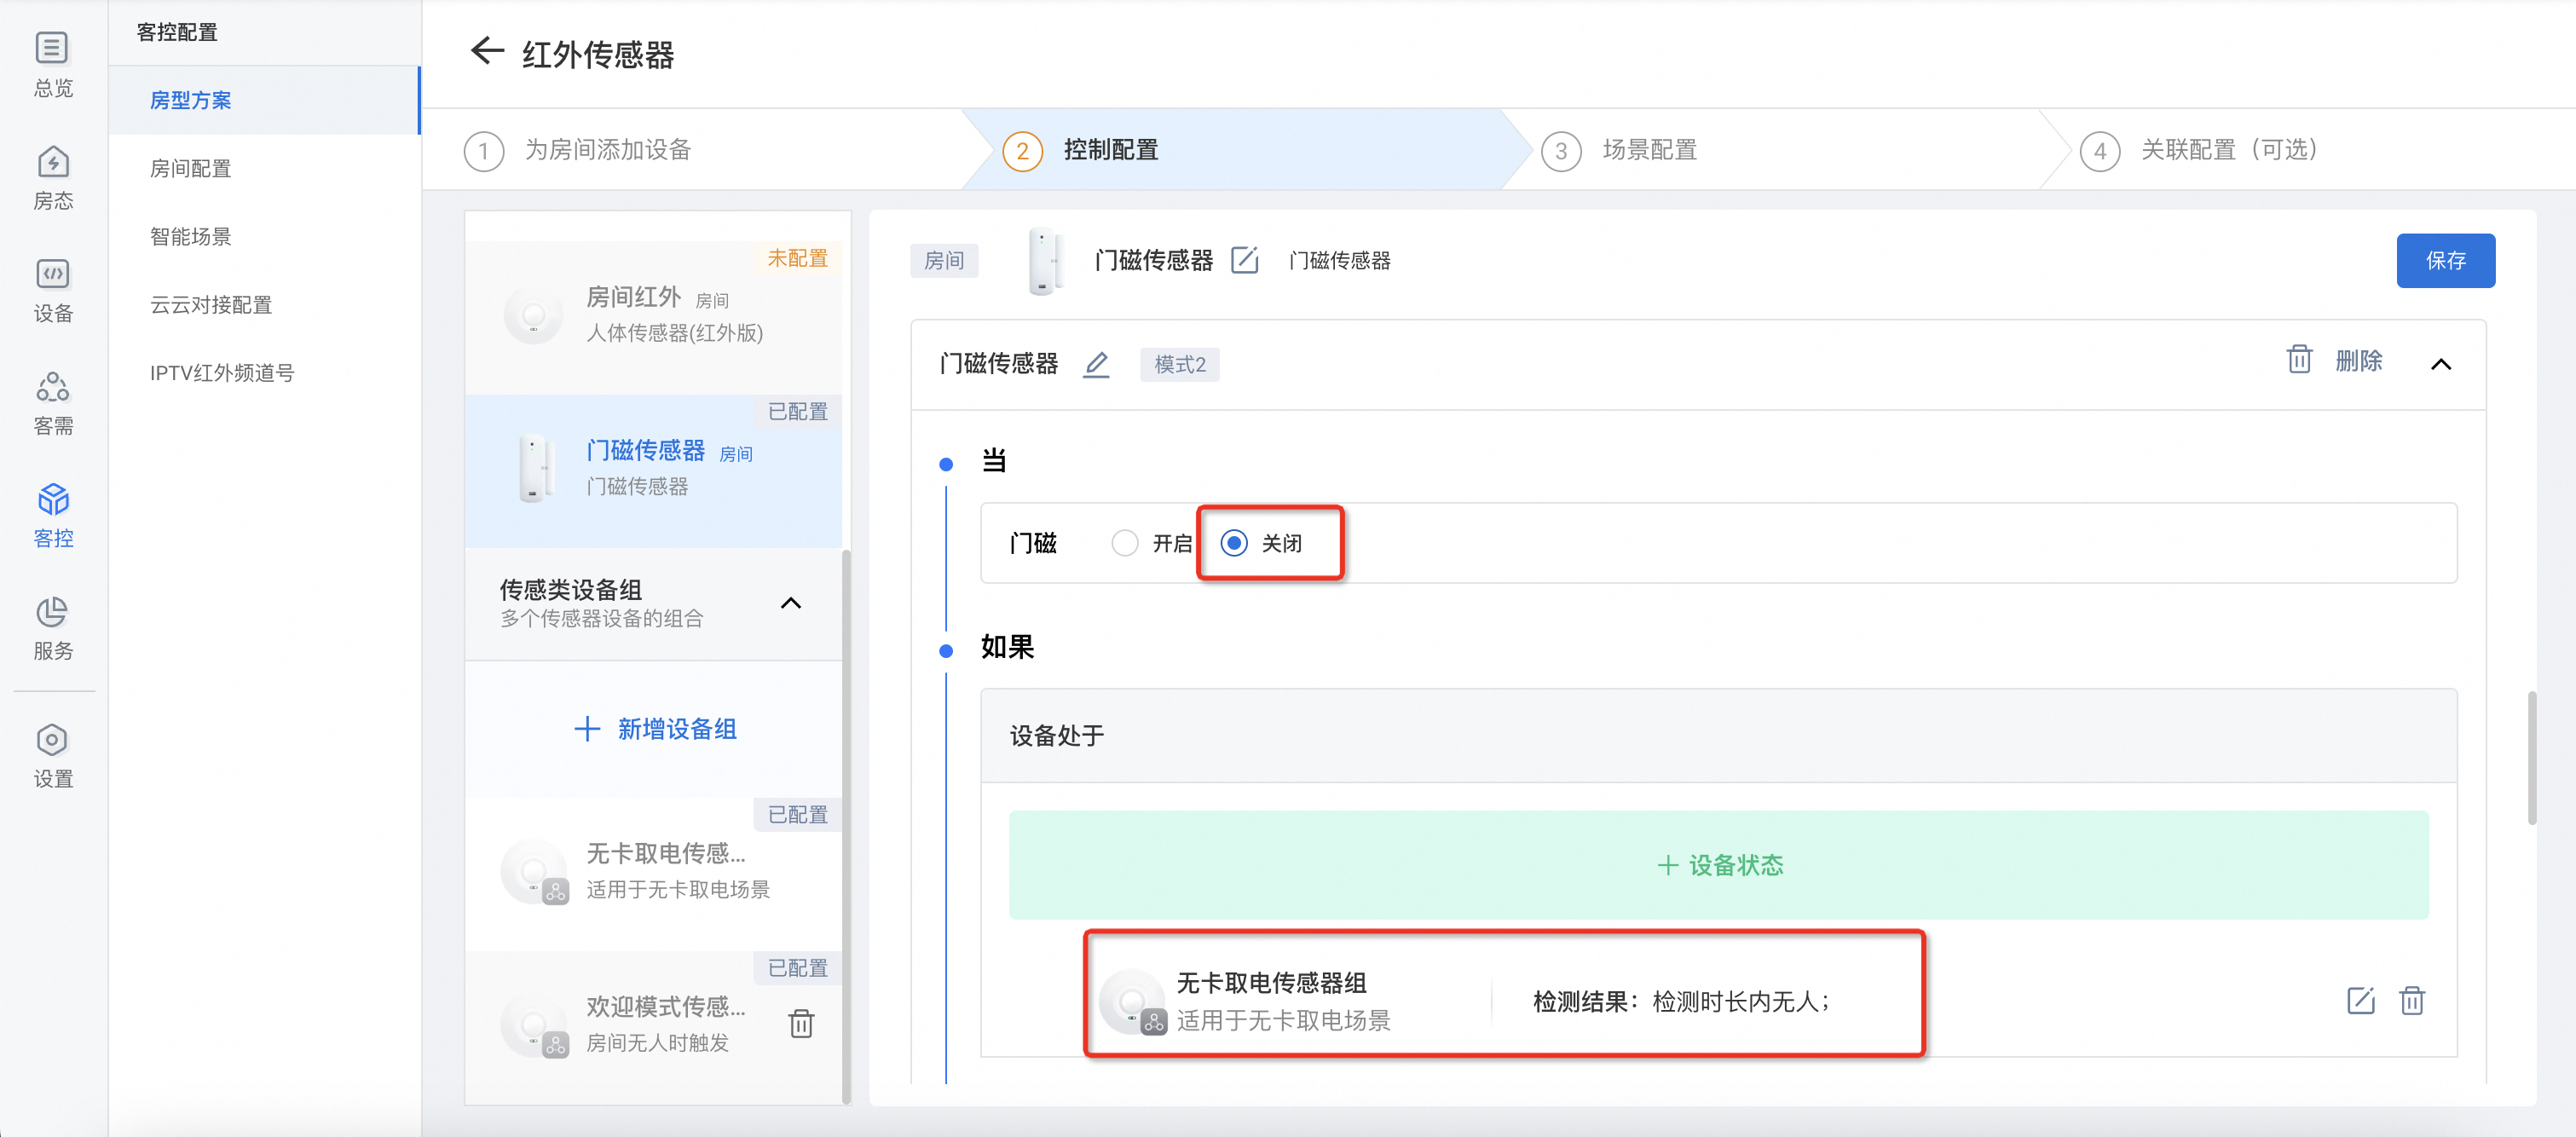
Task: Delete the 无卡取电传感器组 condition row
Action: coord(2412,1000)
